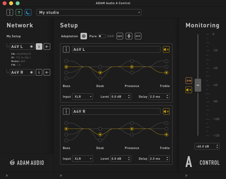Open the Input dropdown for A4V L
This screenshot has width=226, height=179.
click(x=82, y=96)
